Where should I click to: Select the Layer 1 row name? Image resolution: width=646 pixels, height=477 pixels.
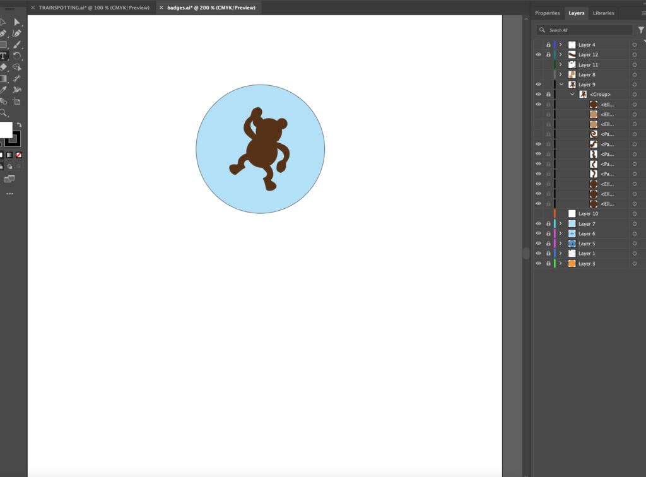coord(587,254)
